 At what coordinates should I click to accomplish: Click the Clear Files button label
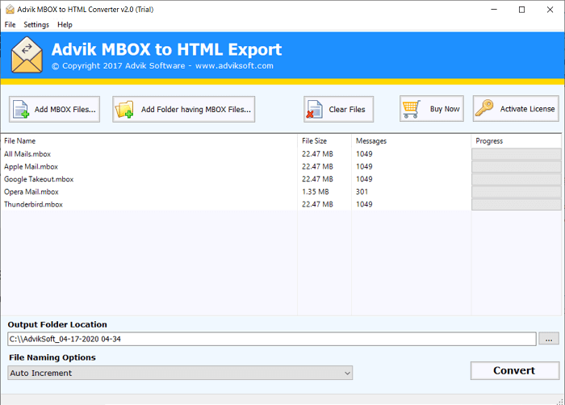(x=346, y=109)
